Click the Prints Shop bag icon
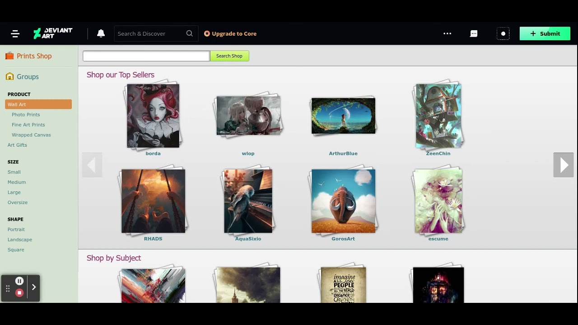This screenshot has height=325, width=578. click(9, 56)
